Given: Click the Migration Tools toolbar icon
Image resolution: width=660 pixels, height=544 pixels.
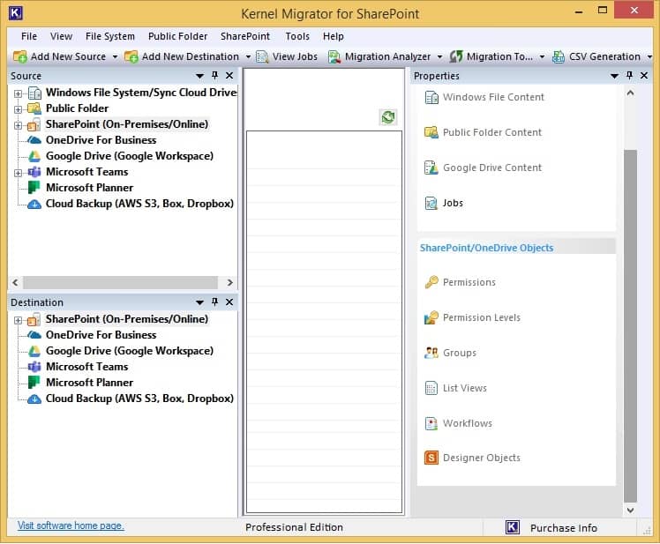Looking at the screenshot, I should coord(456,56).
